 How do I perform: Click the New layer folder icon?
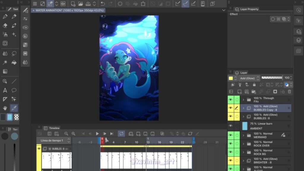click(254, 92)
